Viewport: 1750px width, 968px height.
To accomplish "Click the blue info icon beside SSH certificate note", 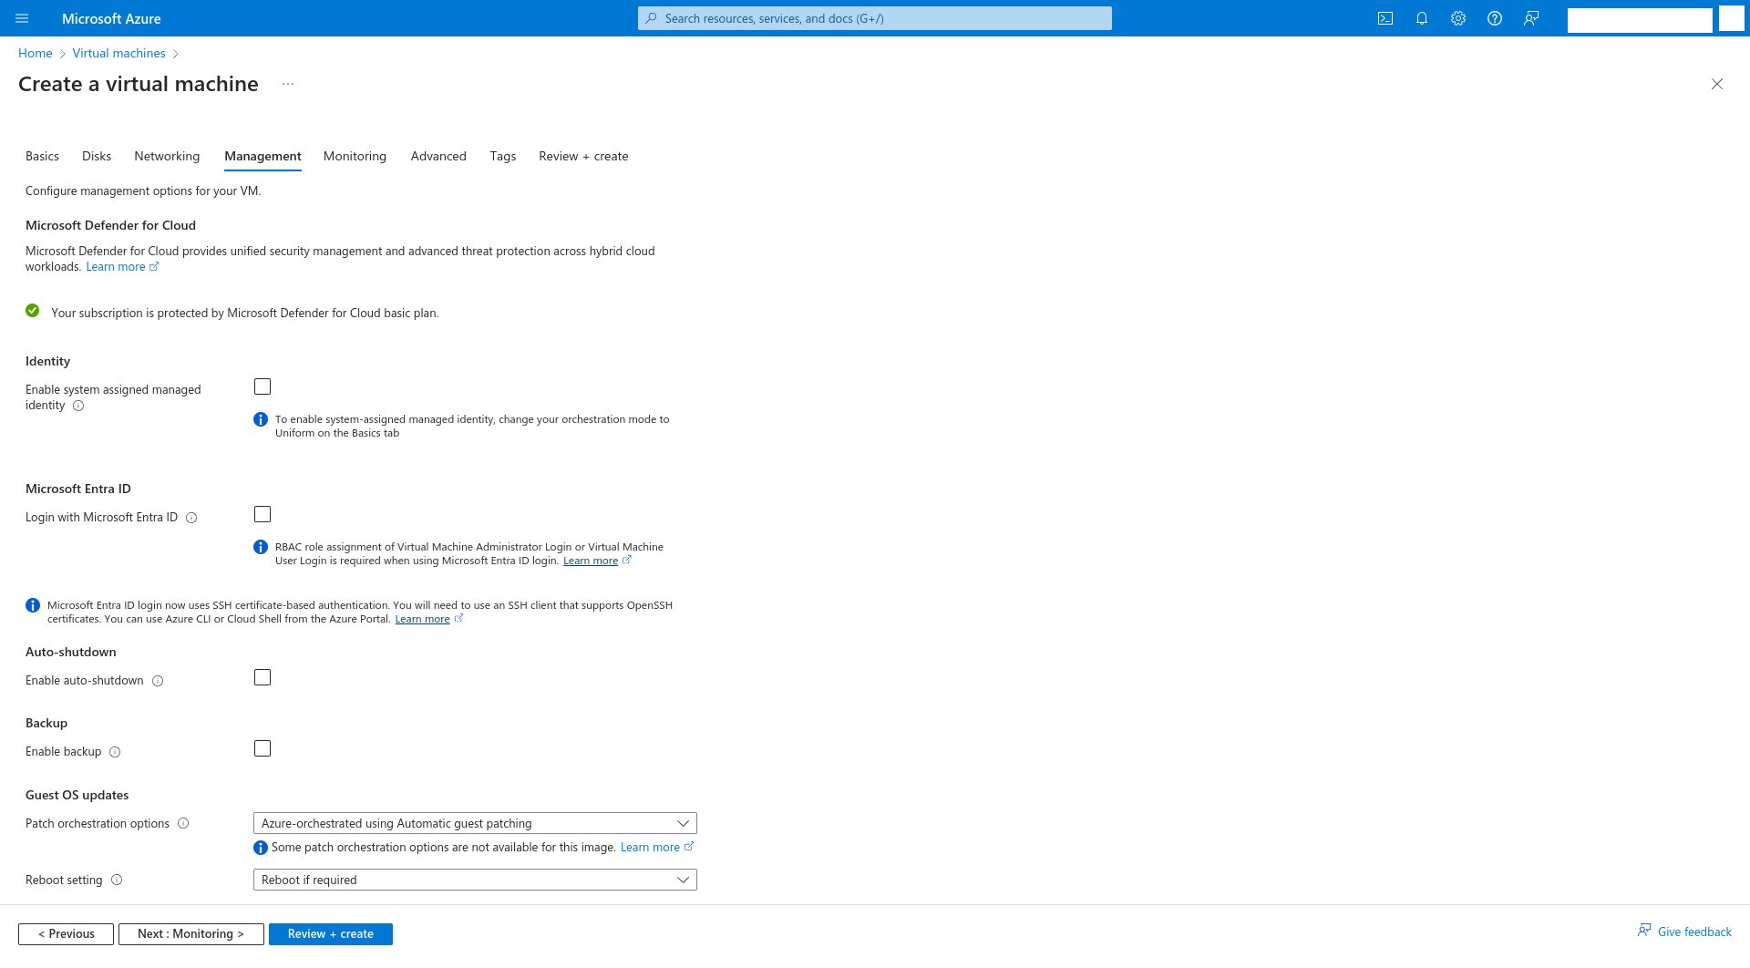I will pyautogui.click(x=33, y=605).
